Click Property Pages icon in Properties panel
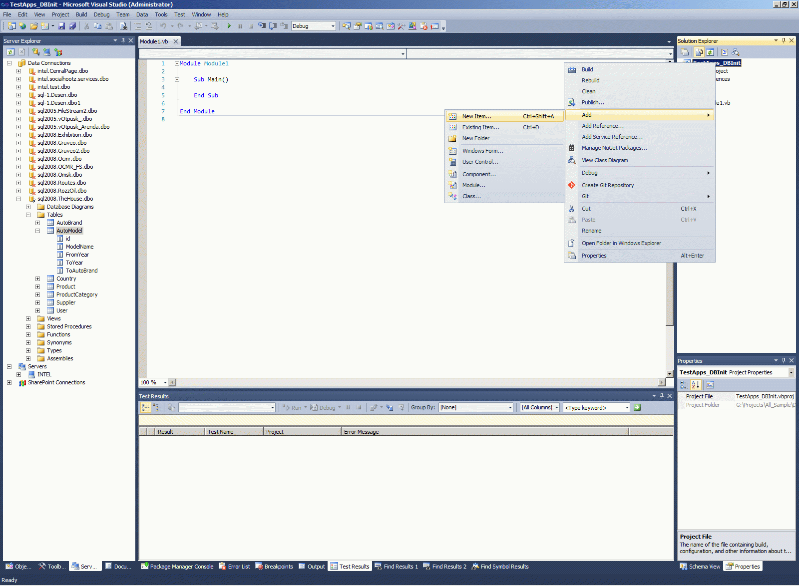This screenshot has width=799, height=586. (x=710, y=385)
